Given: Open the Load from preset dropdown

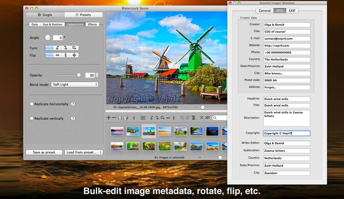Looking at the screenshot, I should click(84, 152).
